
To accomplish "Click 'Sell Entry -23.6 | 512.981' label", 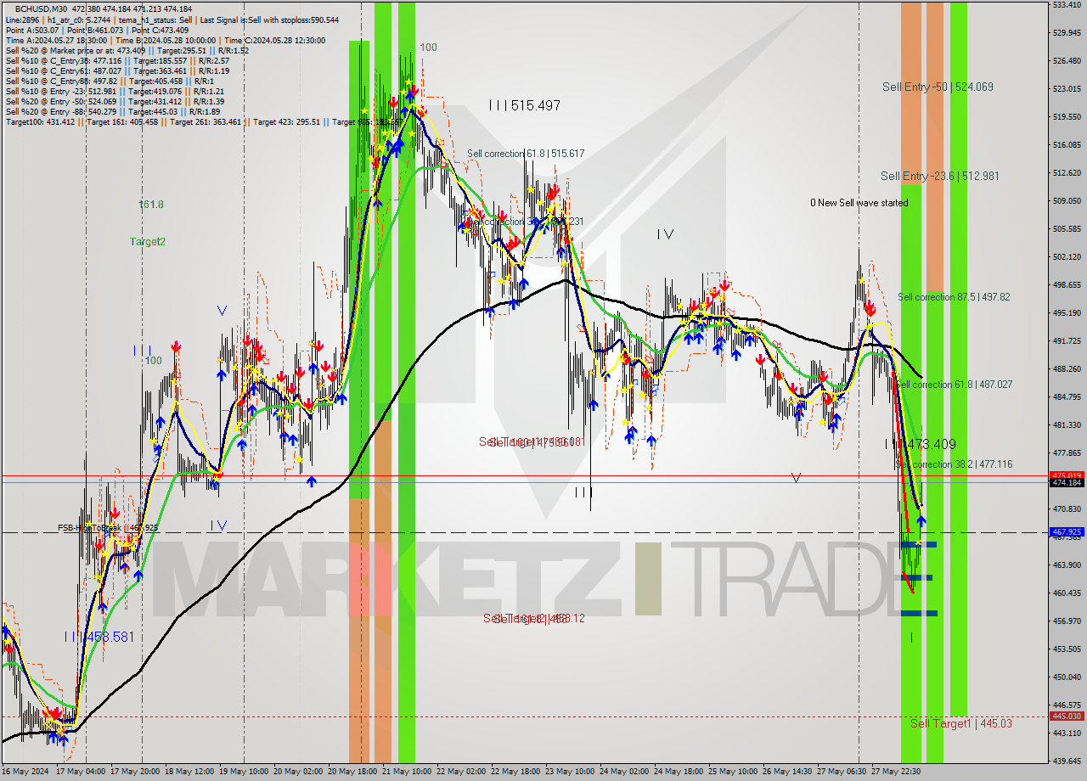I will pos(940,176).
